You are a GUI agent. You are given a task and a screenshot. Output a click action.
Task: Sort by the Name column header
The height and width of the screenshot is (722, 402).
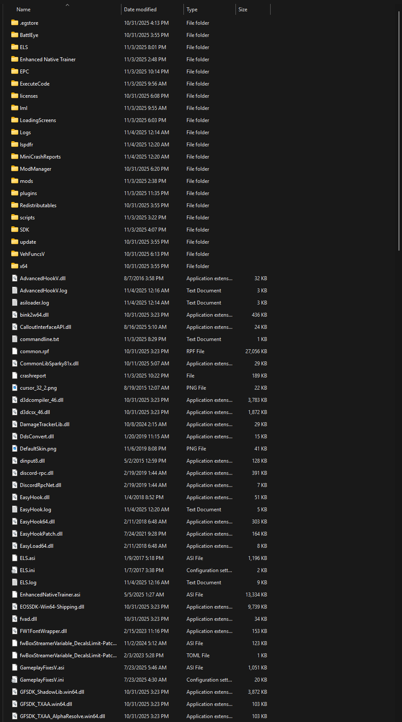23,10
